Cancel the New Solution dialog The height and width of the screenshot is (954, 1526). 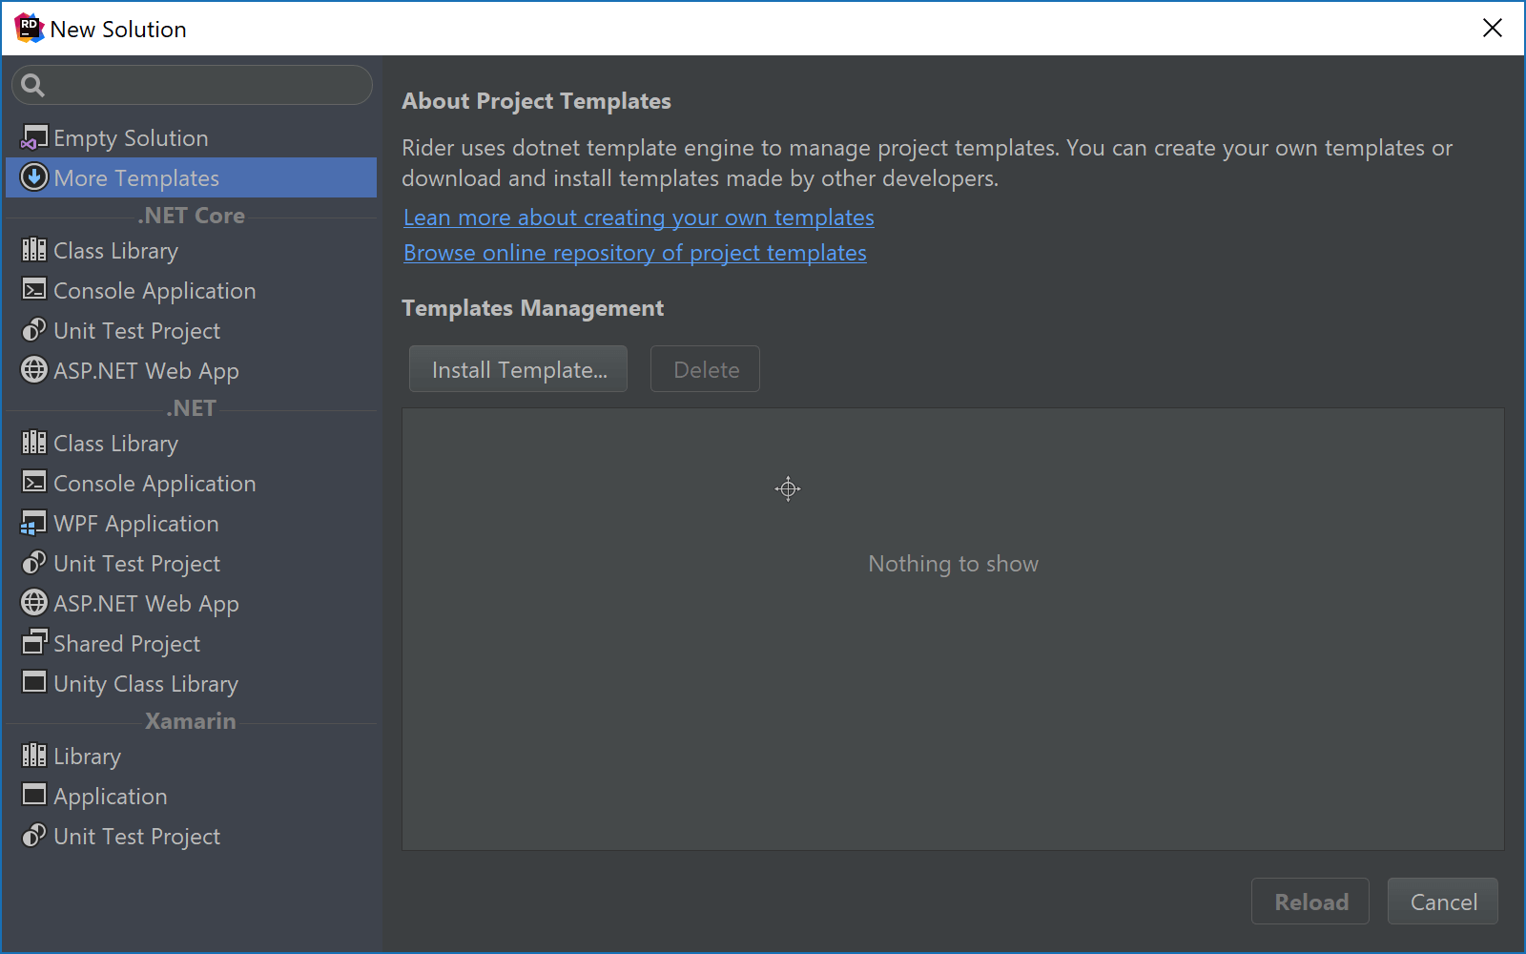[1443, 902]
